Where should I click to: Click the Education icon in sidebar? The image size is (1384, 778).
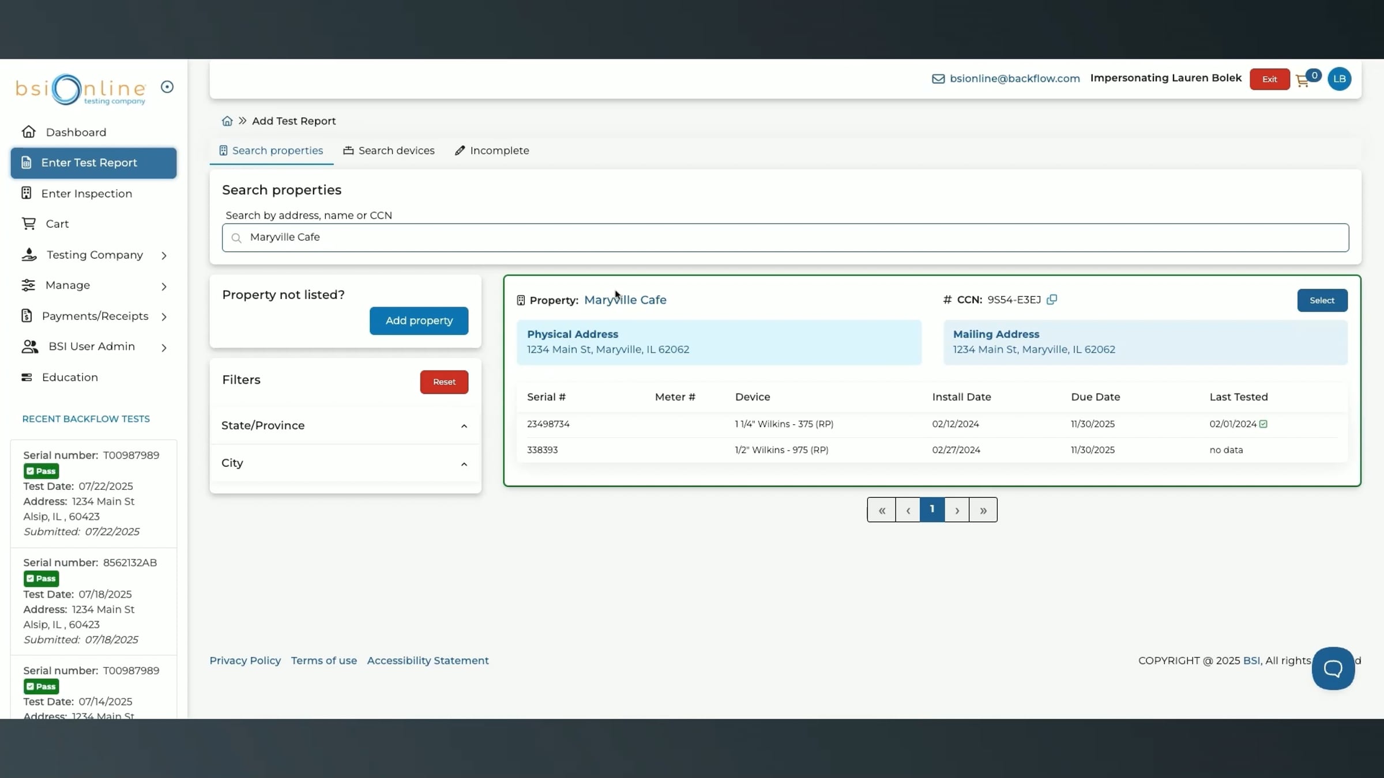pos(27,377)
